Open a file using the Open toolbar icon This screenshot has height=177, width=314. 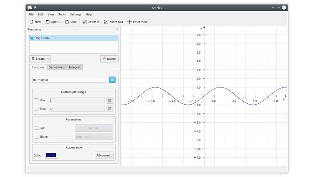pyautogui.click(x=48, y=22)
